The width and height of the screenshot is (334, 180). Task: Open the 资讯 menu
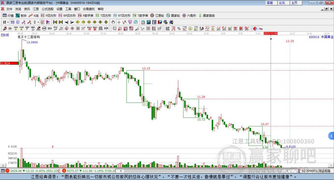[x=27, y=9]
